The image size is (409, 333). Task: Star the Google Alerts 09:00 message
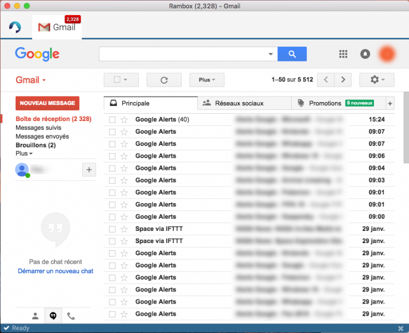(124, 217)
